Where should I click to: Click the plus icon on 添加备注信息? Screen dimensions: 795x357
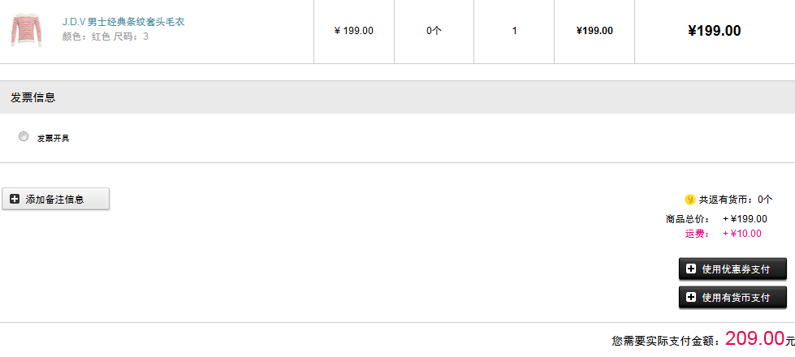pos(15,199)
